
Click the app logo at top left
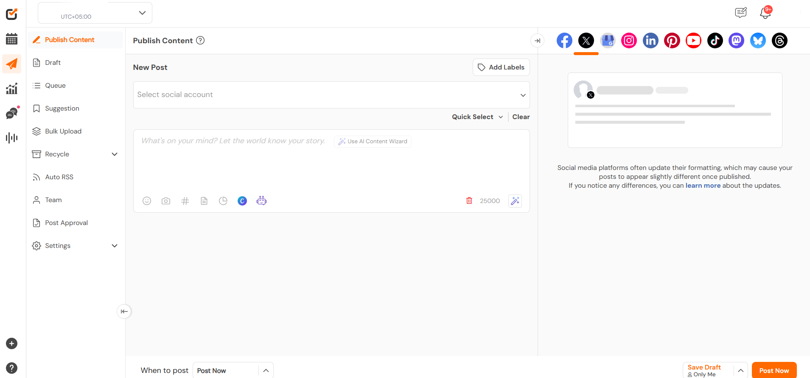click(x=12, y=14)
